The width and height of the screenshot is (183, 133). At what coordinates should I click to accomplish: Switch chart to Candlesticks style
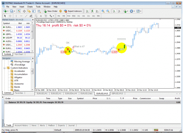click(x=92, y=11)
